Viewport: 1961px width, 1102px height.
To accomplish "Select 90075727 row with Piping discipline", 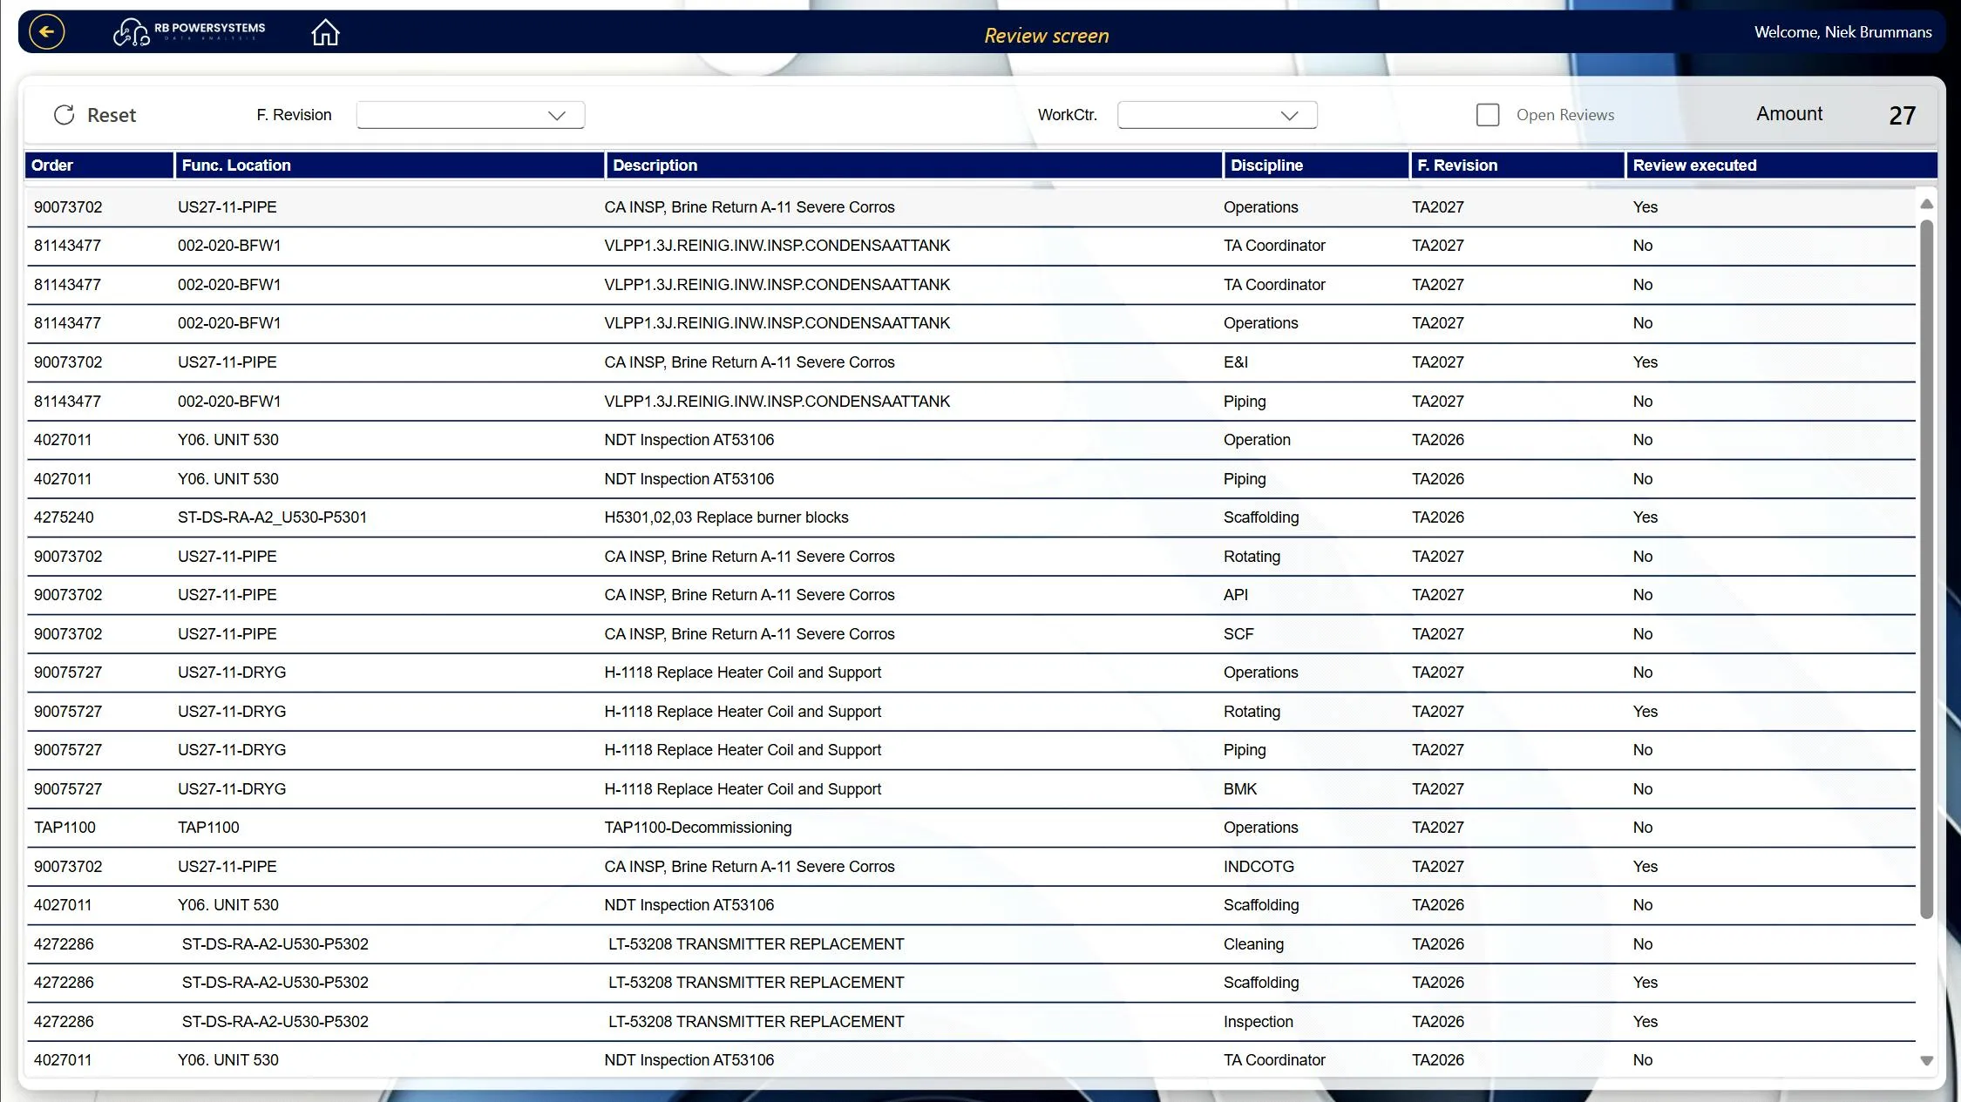I will pos(971,750).
